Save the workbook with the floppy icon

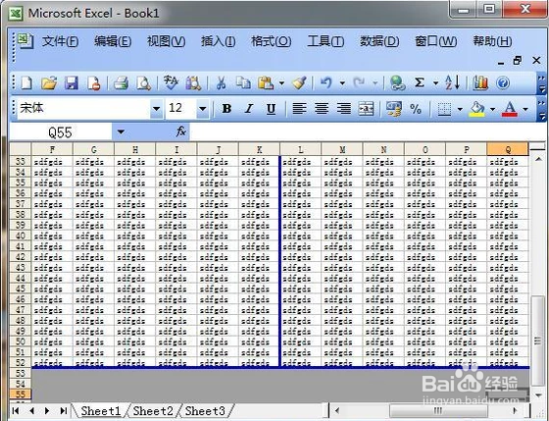(72, 83)
